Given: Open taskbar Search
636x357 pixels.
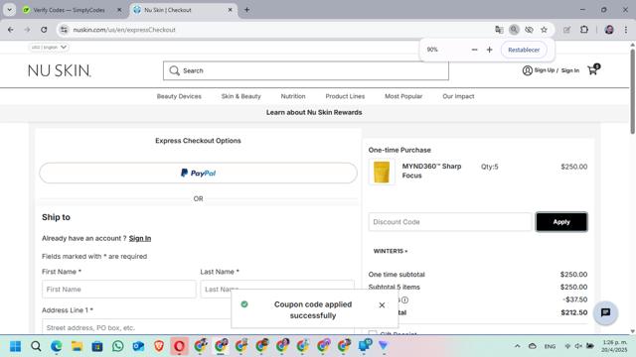Looking at the screenshot, I should 36,346.
